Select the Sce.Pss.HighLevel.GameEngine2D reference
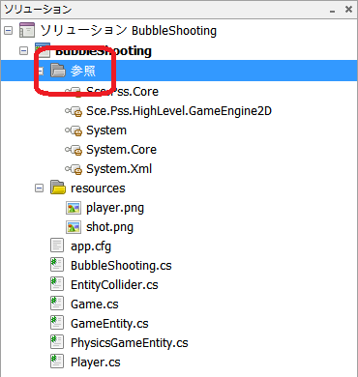 [179, 111]
